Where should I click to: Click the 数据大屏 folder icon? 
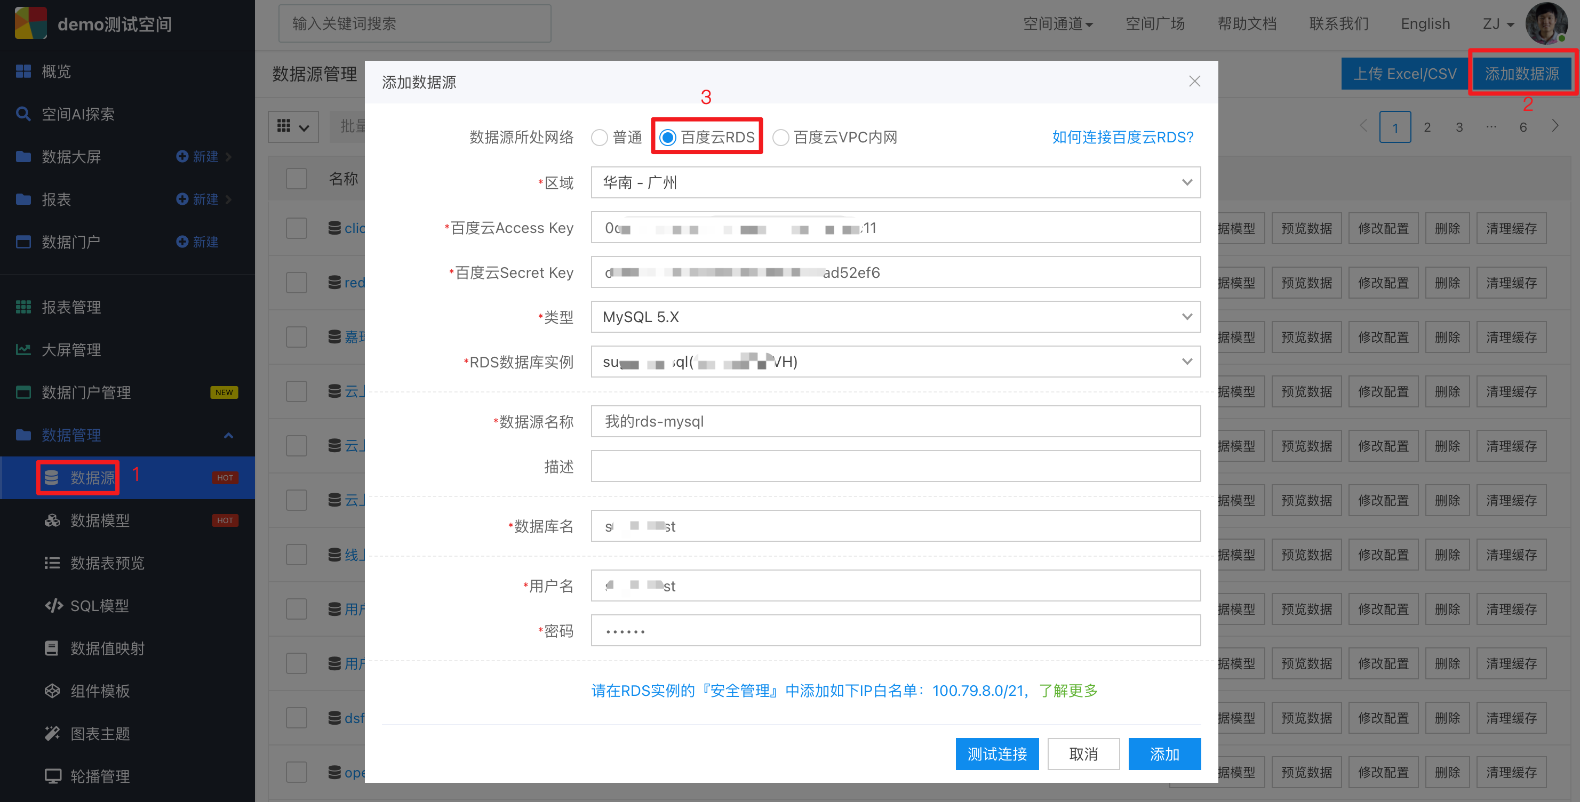point(23,156)
